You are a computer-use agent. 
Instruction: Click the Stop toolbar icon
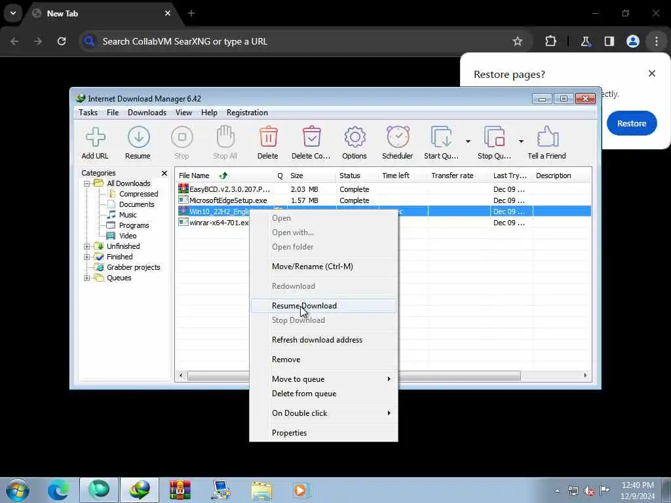(x=182, y=138)
